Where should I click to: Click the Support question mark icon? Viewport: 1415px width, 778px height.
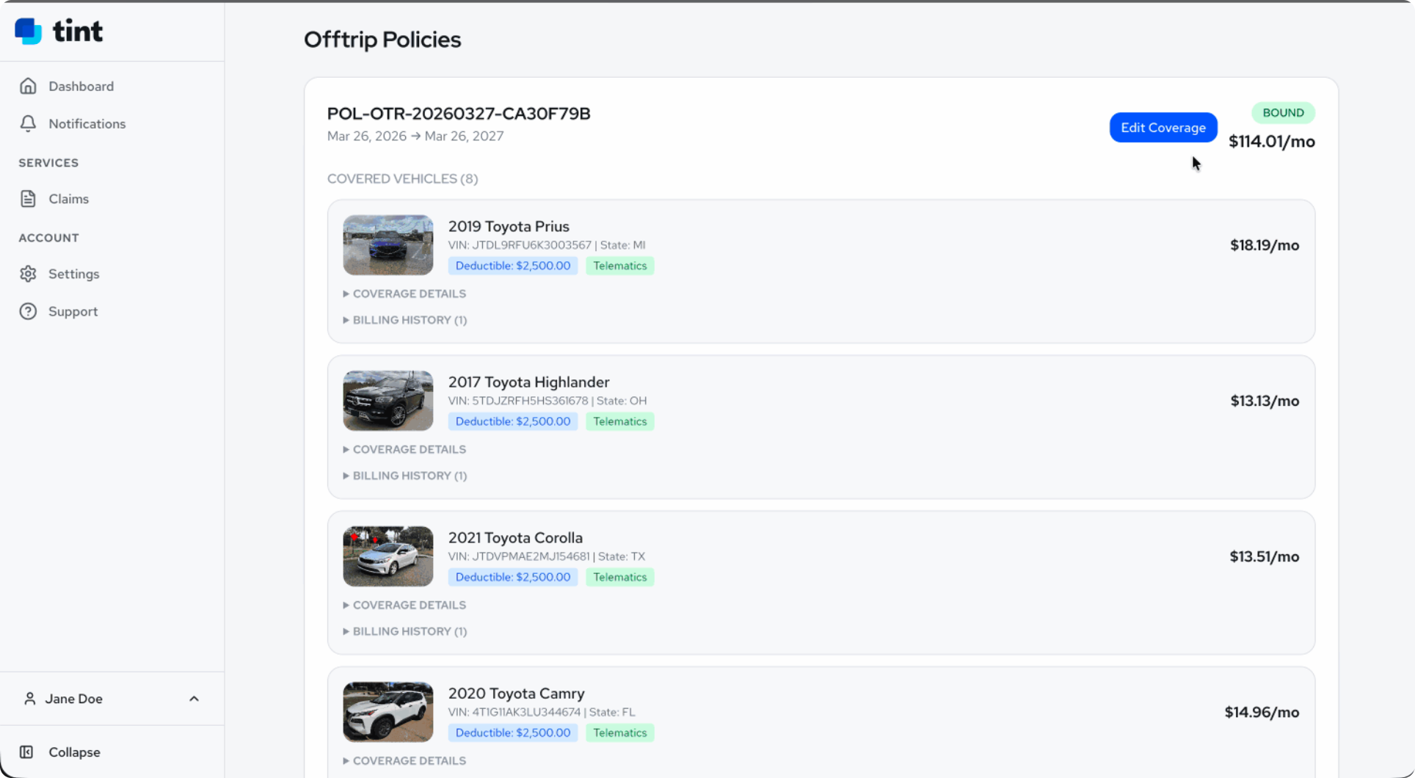[x=28, y=310]
